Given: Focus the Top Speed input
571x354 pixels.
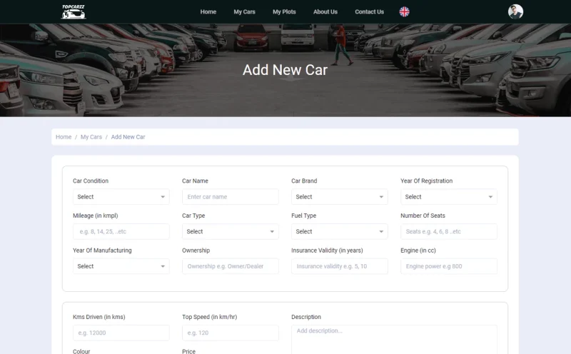Looking at the screenshot, I should click(x=230, y=333).
